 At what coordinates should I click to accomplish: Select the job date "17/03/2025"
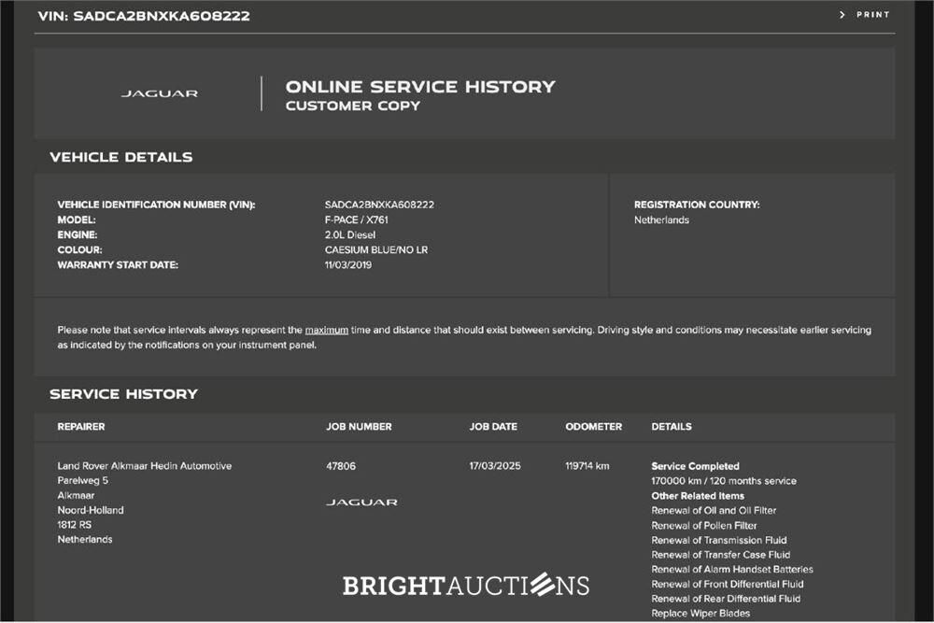[x=495, y=466]
